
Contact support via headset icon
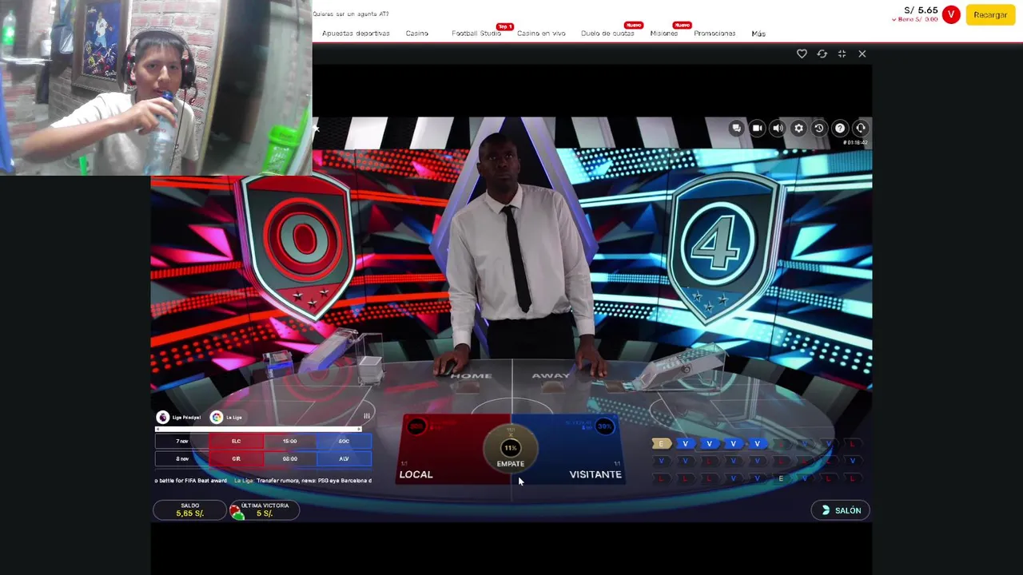click(861, 128)
